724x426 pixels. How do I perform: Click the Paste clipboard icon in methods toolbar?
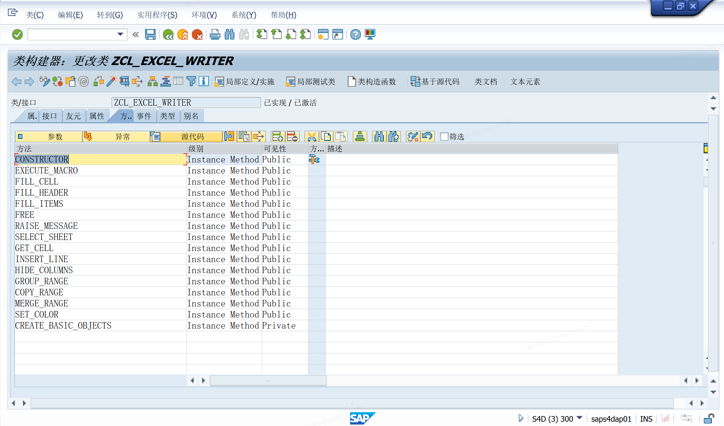point(341,137)
